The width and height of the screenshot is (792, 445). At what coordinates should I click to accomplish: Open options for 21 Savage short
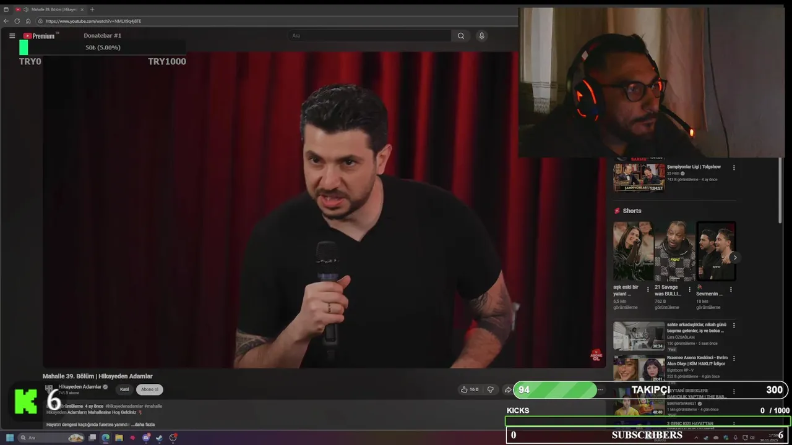point(689,289)
